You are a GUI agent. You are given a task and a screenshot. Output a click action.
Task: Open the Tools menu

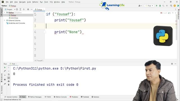46,2
